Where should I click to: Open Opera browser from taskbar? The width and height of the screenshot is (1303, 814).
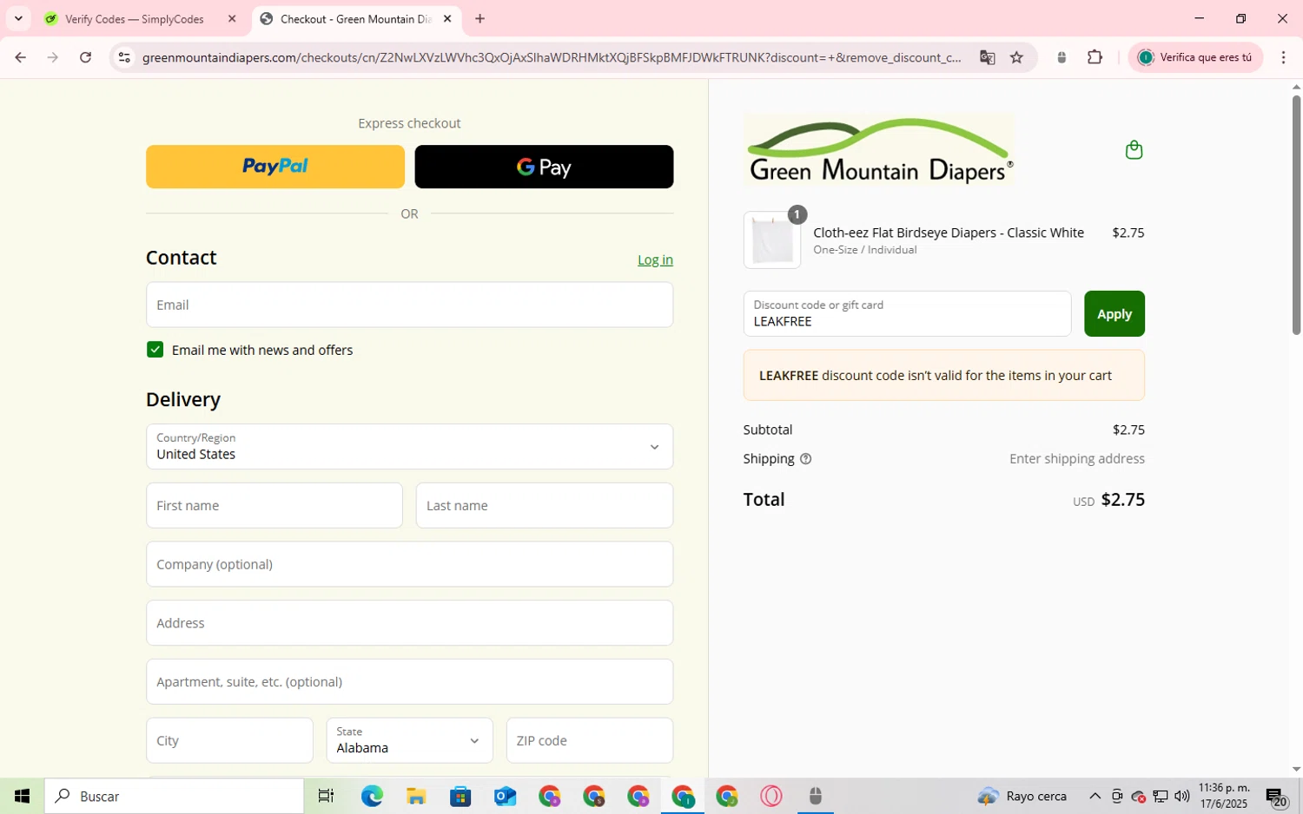(771, 796)
